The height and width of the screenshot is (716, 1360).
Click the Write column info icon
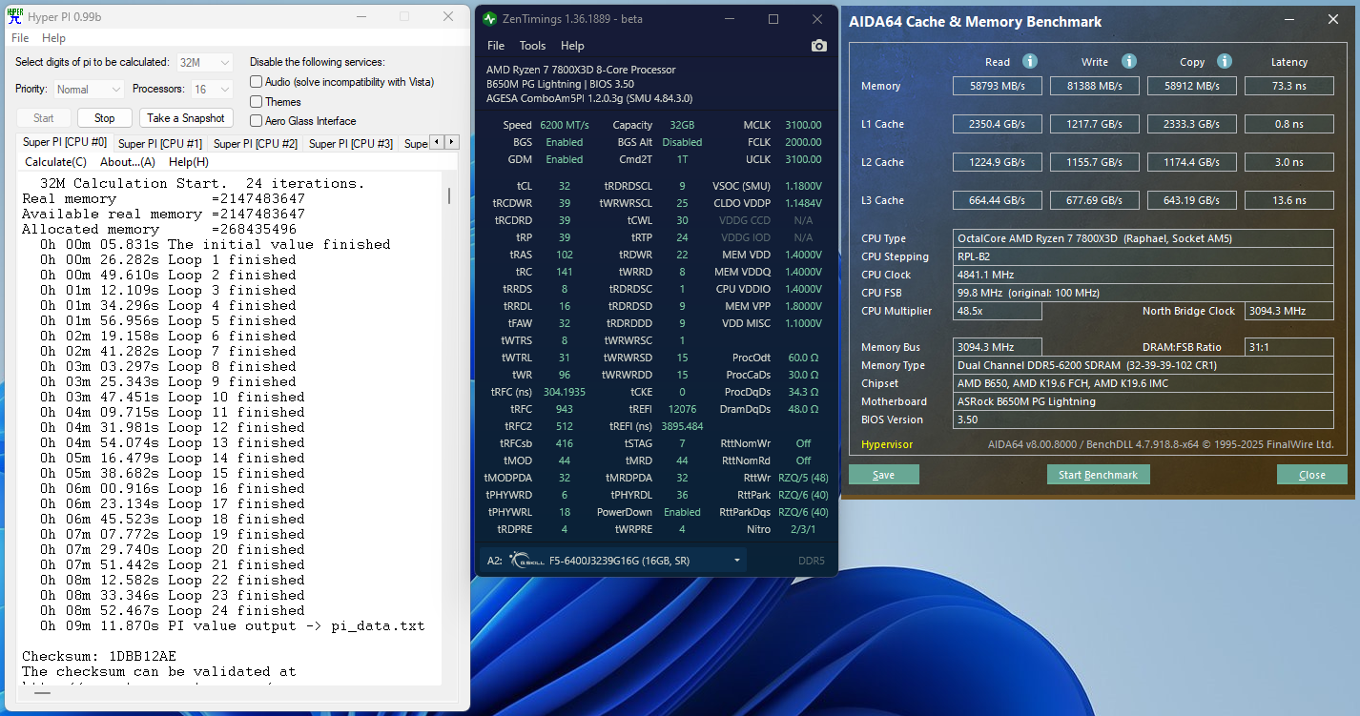pos(1128,61)
